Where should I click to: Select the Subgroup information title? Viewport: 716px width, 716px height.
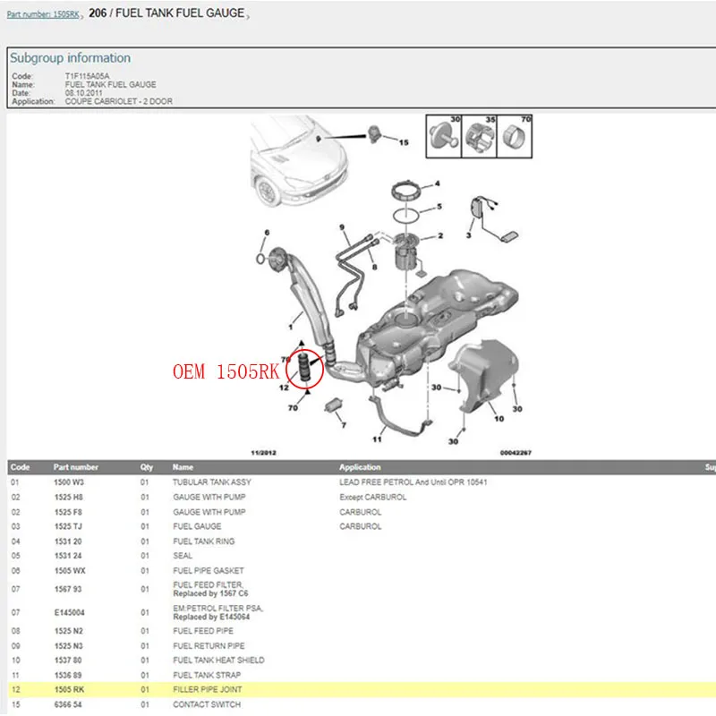coord(71,58)
